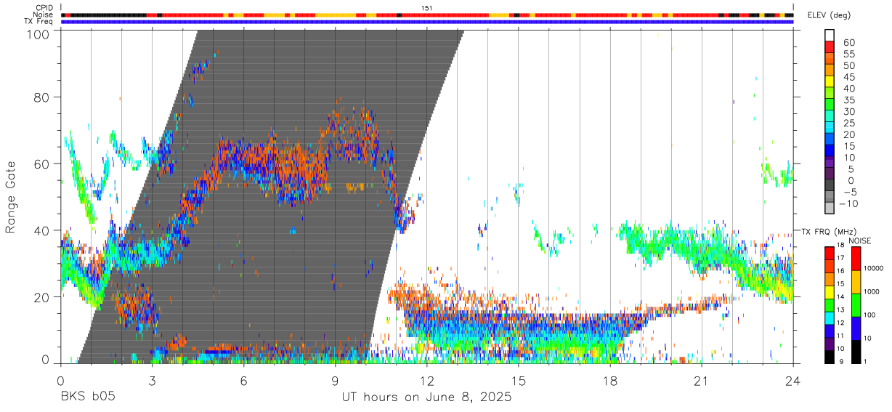Click the light gray -10 degree elevation segment
The height and width of the screenshot is (412, 892).
[x=830, y=209]
